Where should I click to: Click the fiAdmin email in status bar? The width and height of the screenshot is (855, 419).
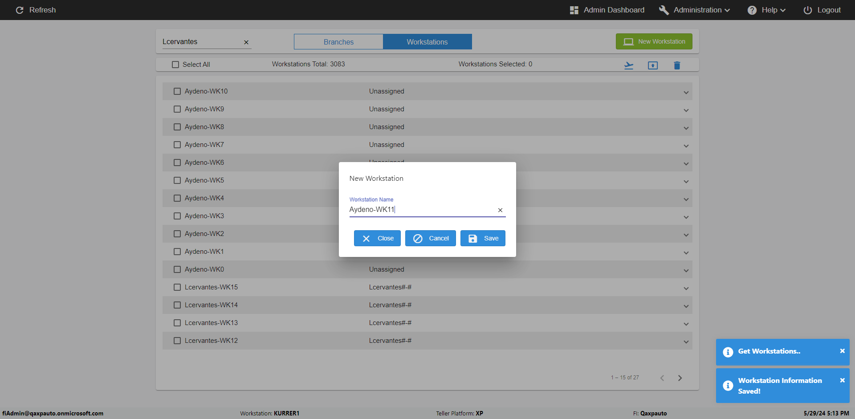point(53,413)
